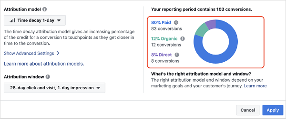Click the info icon beside Attribution window
Image resolution: width=286 pixels, height=119 pixels.
click(48, 77)
